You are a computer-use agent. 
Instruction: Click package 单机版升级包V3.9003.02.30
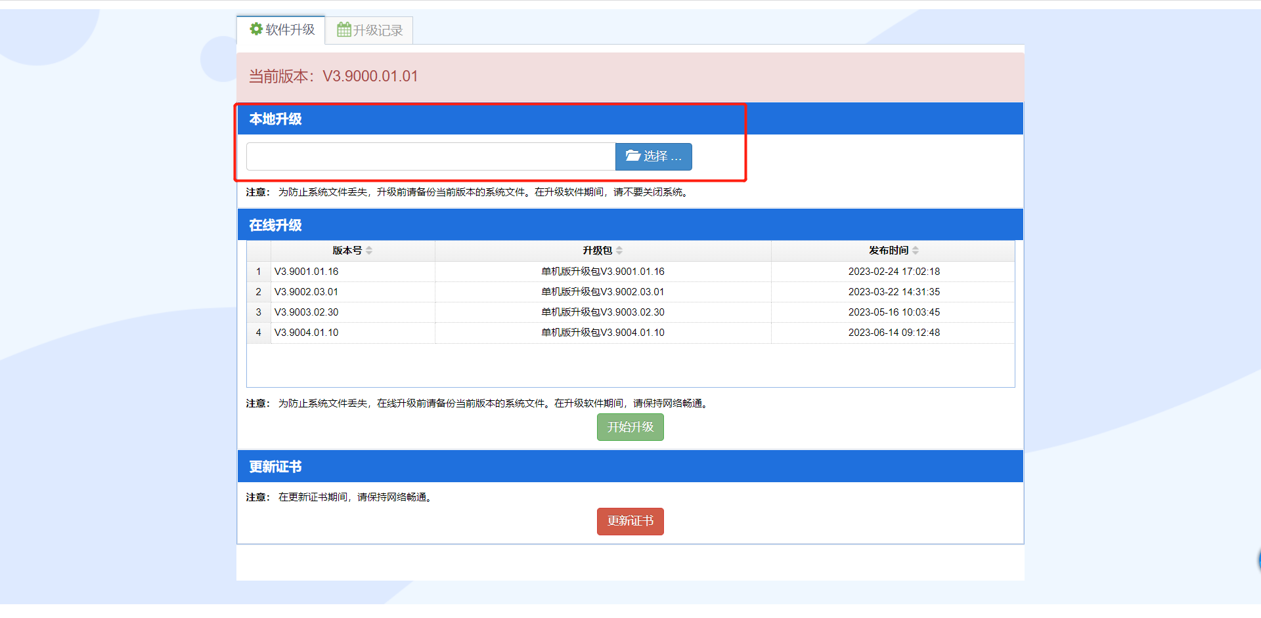point(603,312)
